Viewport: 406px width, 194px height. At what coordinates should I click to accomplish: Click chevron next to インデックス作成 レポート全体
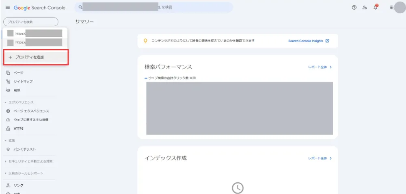click(x=330, y=158)
